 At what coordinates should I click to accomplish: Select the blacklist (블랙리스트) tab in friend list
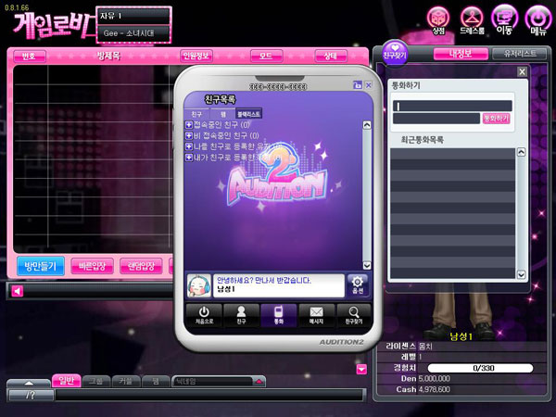pyautogui.click(x=248, y=113)
